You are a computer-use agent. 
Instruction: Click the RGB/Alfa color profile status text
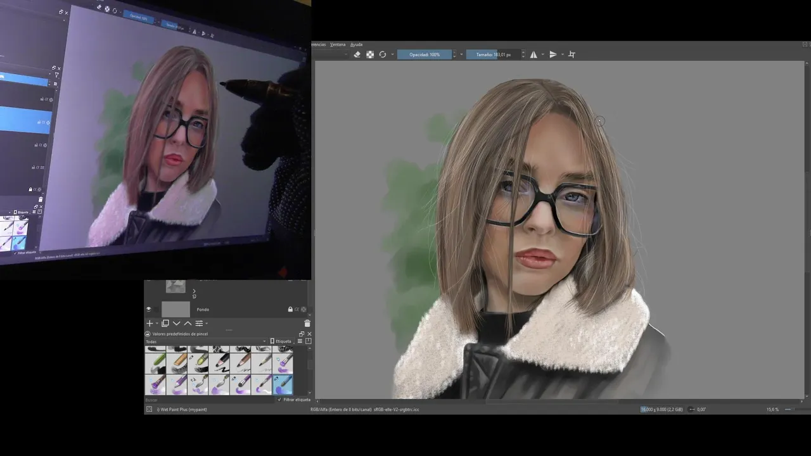pyautogui.click(x=364, y=409)
